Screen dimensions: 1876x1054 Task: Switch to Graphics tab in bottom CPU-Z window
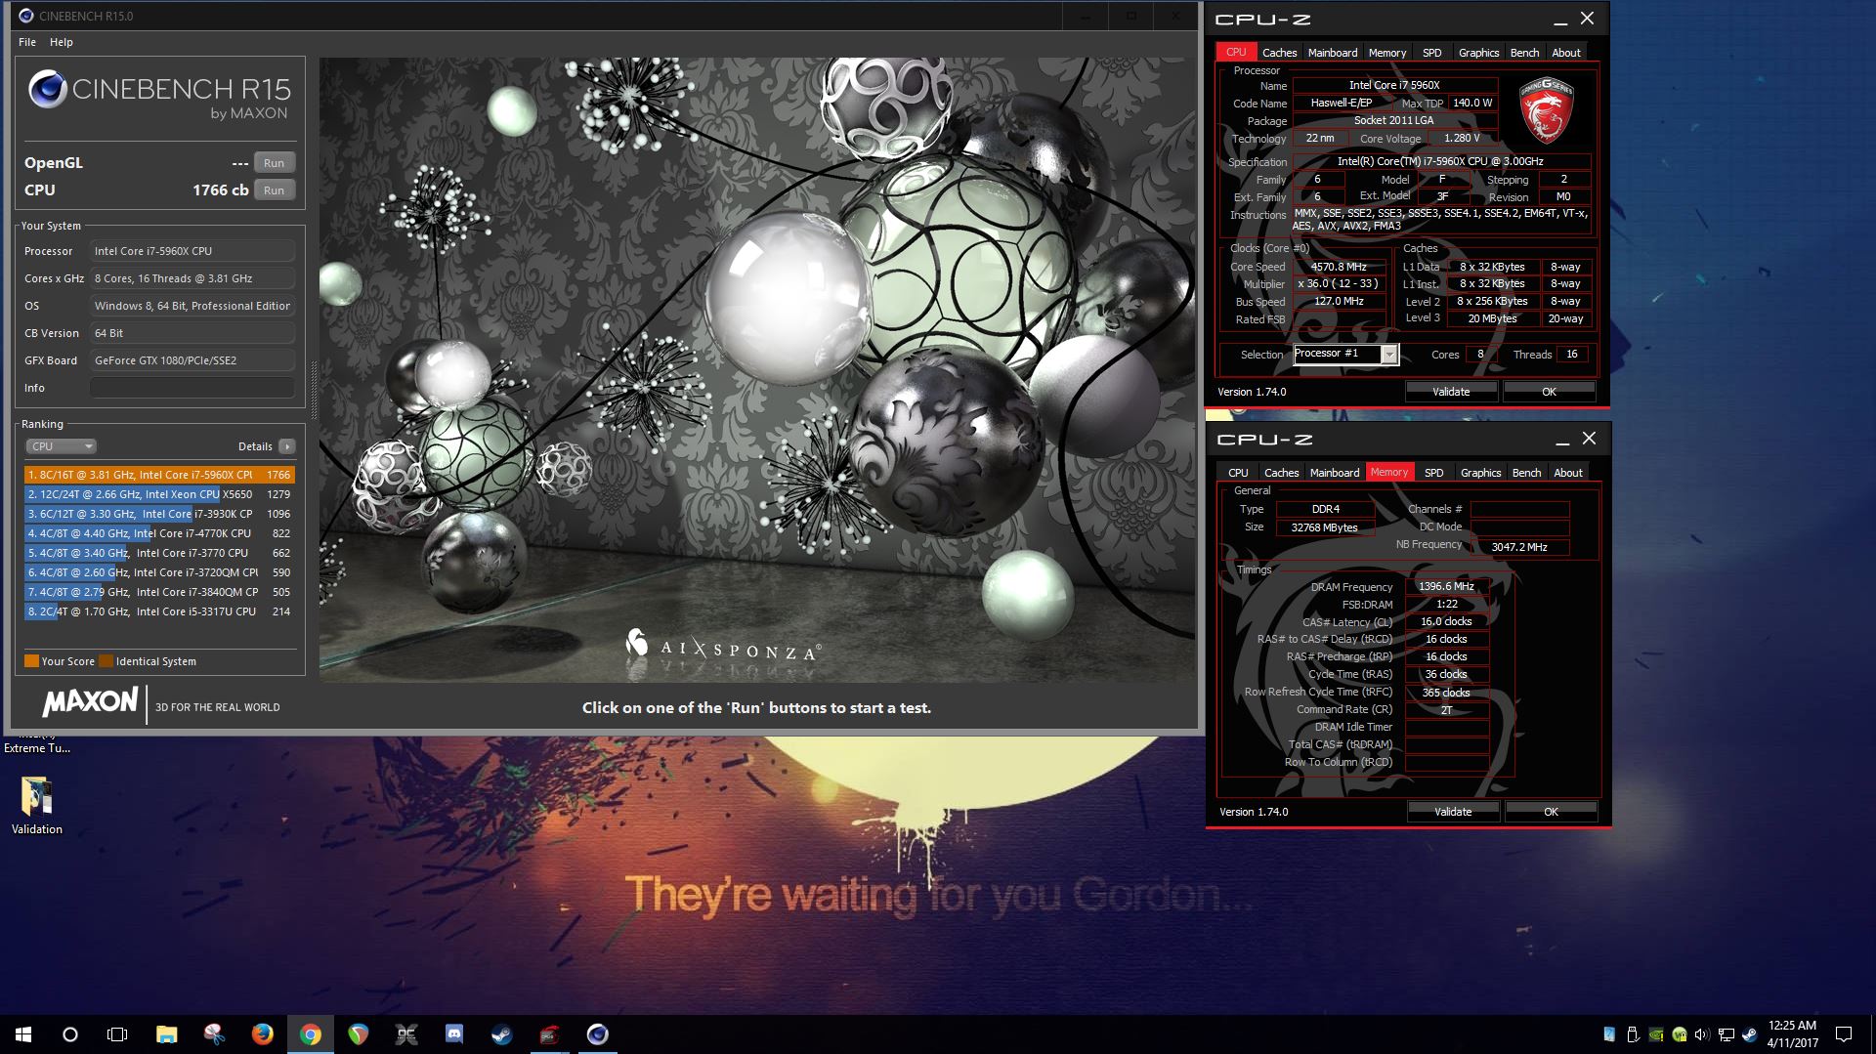(1480, 473)
